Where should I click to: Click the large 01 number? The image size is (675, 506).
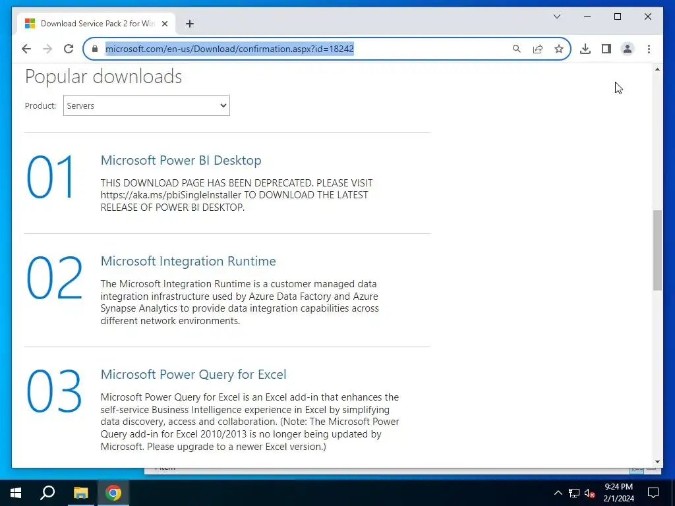51,177
